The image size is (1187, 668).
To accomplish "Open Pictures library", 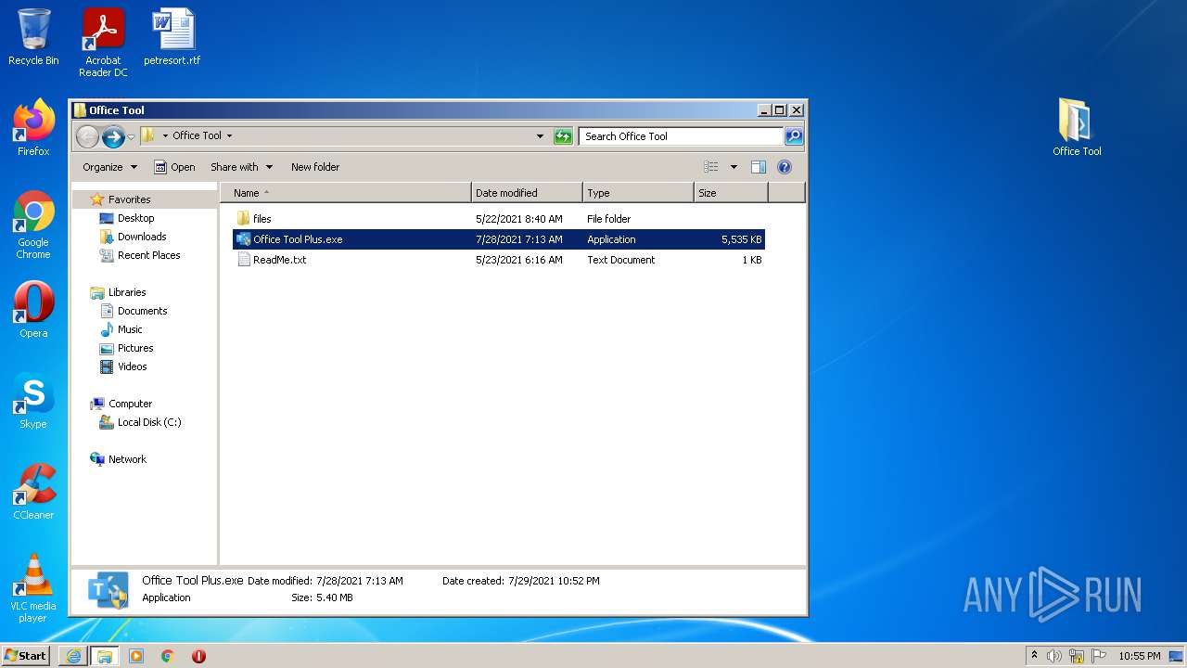I will click(x=135, y=348).
